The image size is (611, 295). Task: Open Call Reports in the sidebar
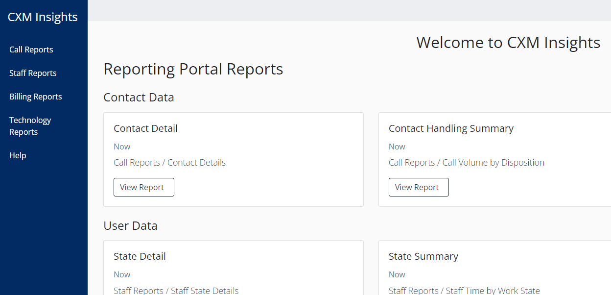tap(31, 49)
